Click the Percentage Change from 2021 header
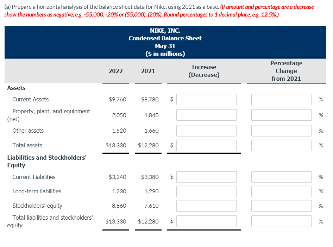 [x=286, y=71]
